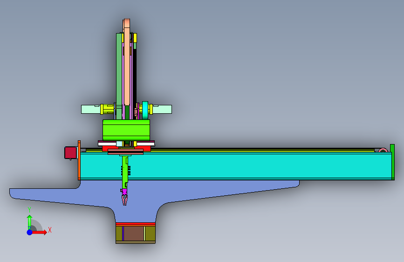Select the magenta gripper block
The image size is (404, 262).
click(124, 192)
